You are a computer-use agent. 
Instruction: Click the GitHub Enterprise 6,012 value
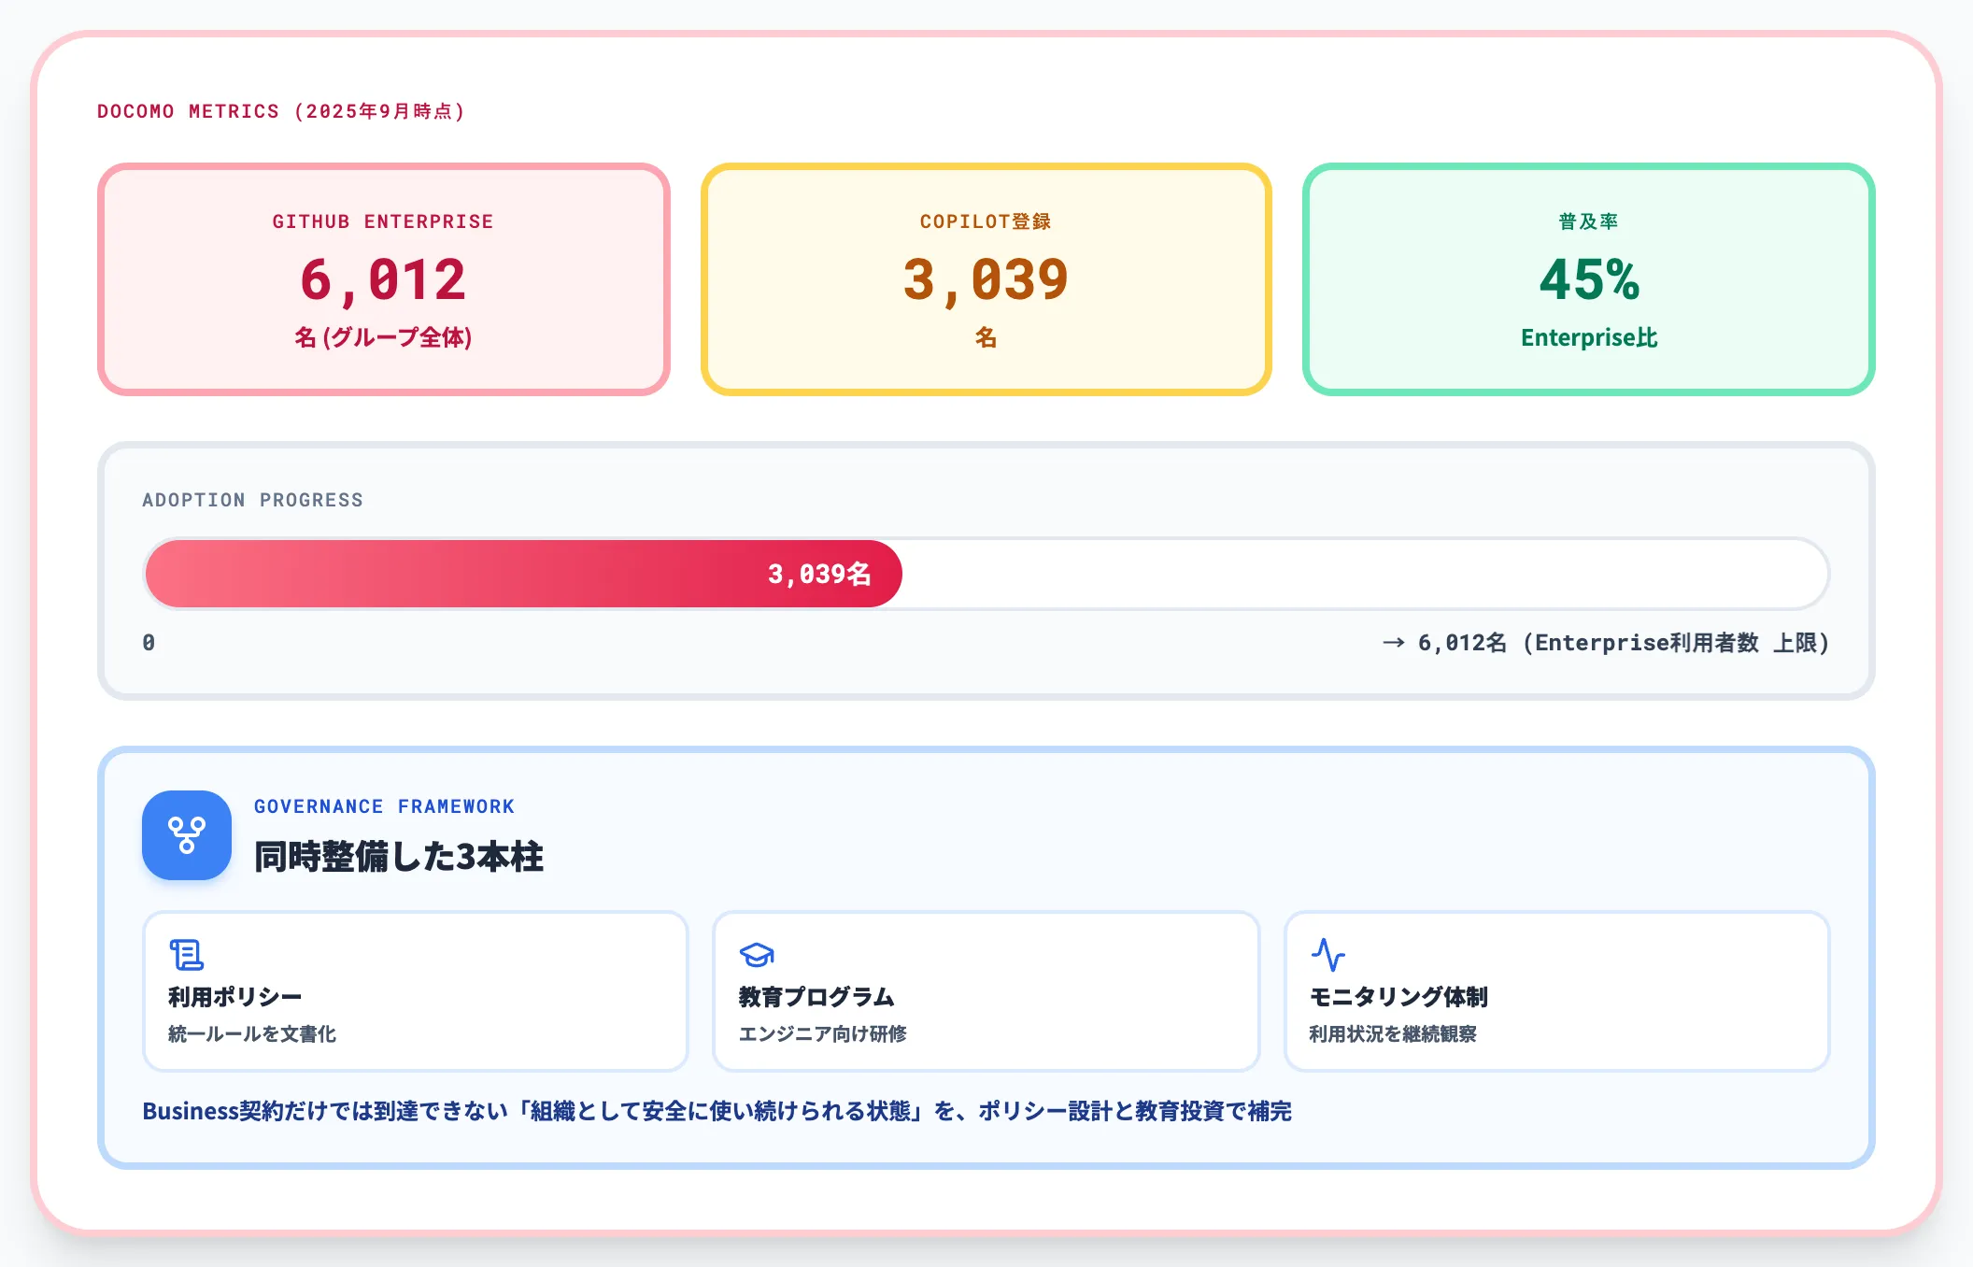pos(383,279)
